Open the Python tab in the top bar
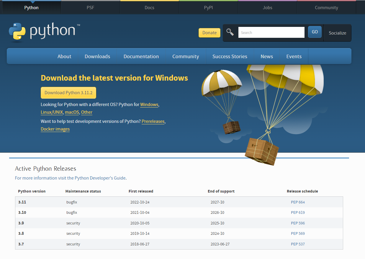Image resolution: width=365 pixels, height=259 pixels. pos(31,7)
